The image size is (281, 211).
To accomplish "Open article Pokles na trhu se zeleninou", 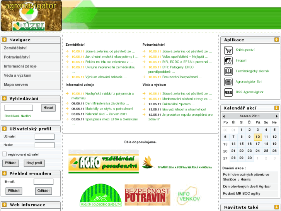I will point(109,62).
